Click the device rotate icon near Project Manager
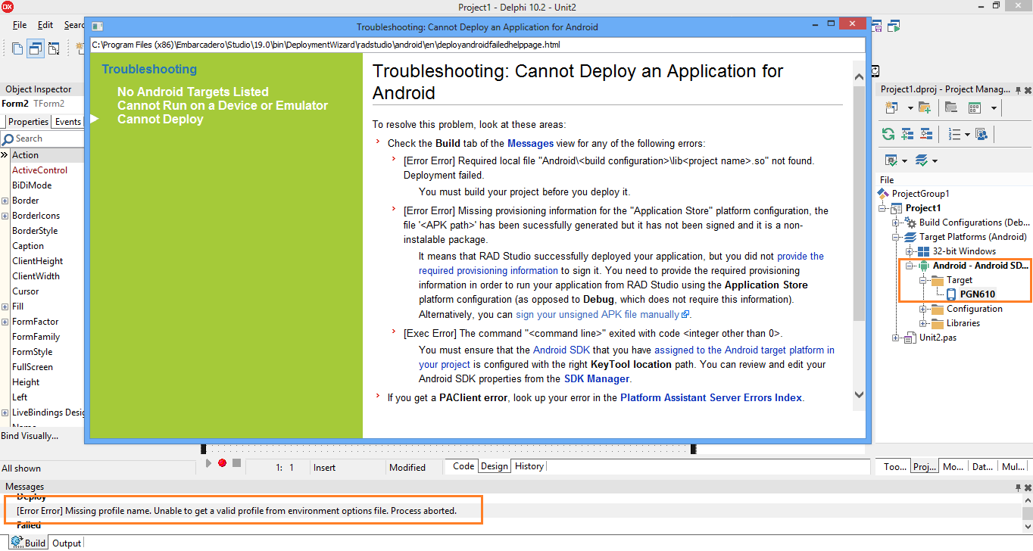1033x551 pixels. tap(875, 71)
